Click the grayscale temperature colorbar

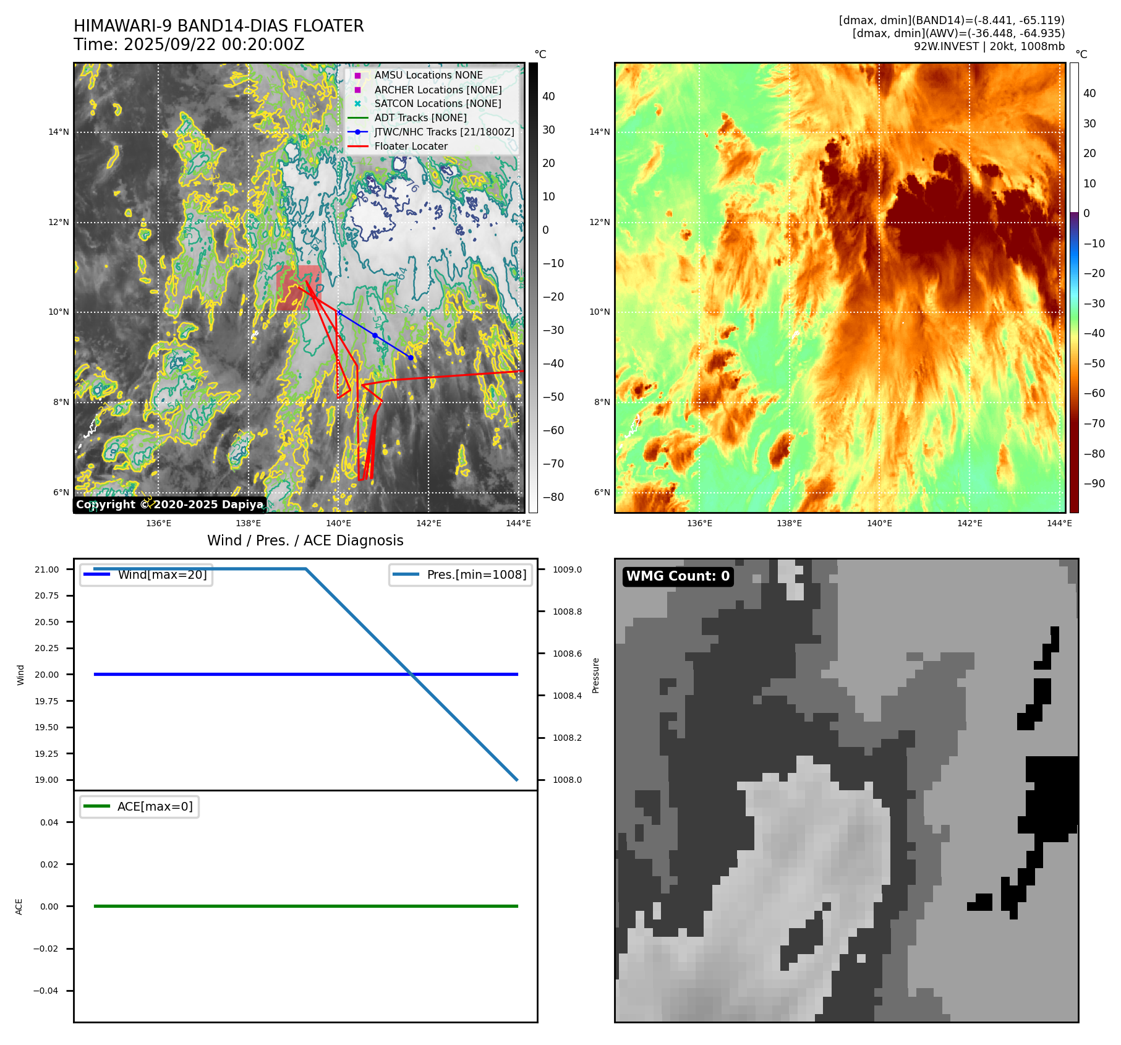[x=533, y=288]
